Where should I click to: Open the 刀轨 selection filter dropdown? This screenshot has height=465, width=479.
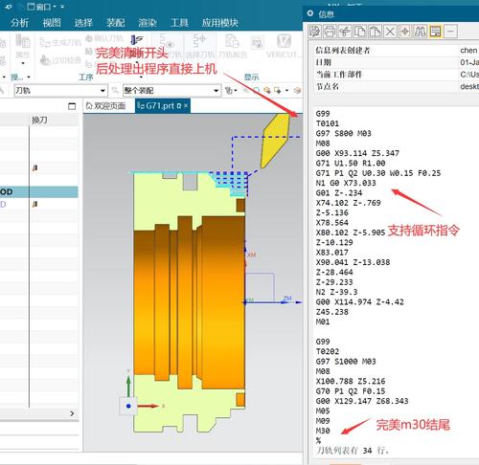(x=103, y=91)
